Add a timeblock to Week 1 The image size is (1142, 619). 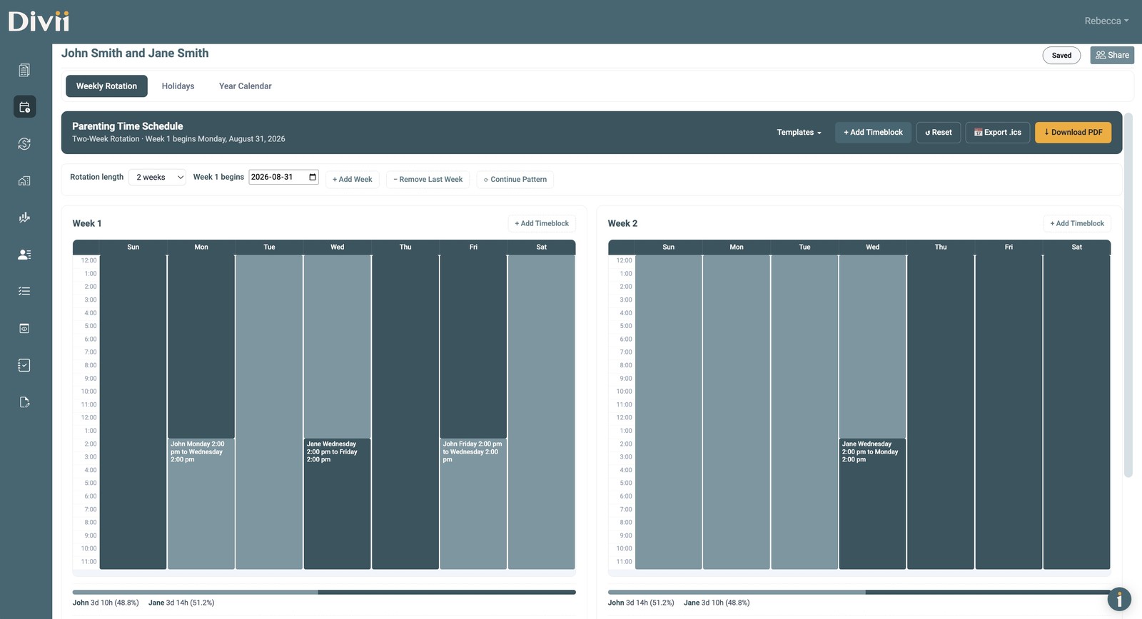pos(542,224)
